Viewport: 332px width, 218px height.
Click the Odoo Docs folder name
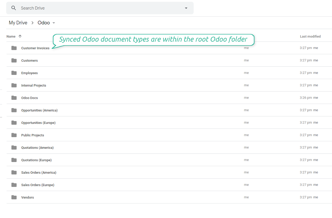29,98
